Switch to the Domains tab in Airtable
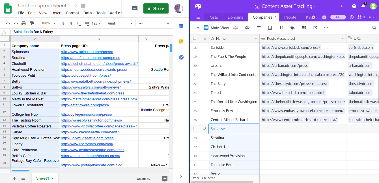 235,17
